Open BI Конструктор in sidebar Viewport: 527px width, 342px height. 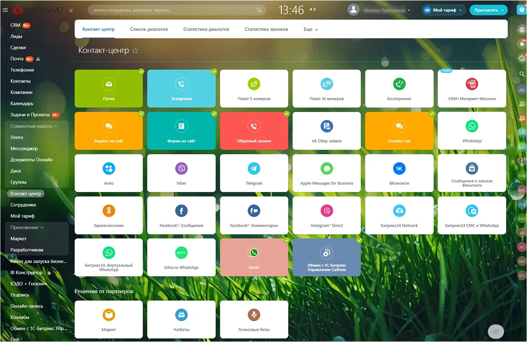pyautogui.click(x=26, y=272)
